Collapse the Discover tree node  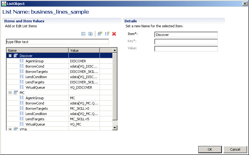click(x=10, y=56)
